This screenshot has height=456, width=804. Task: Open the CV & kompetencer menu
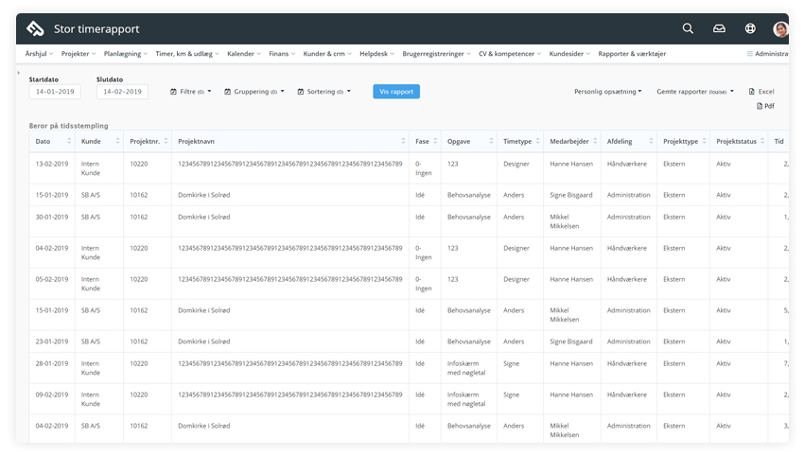coord(510,54)
